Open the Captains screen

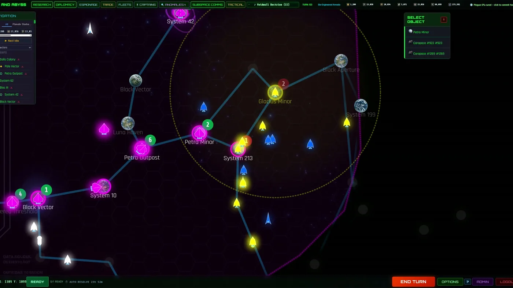tap(146, 5)
